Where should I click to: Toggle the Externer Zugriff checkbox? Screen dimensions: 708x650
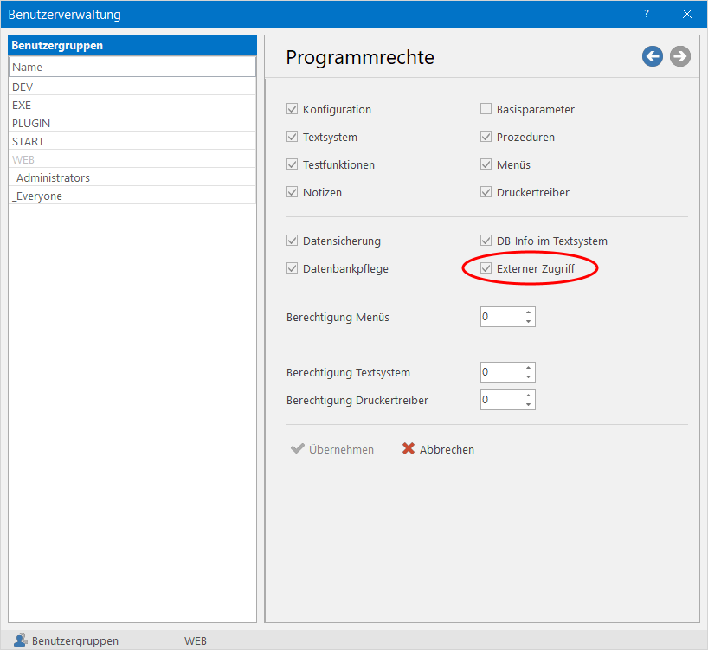(x=486, y=269)
